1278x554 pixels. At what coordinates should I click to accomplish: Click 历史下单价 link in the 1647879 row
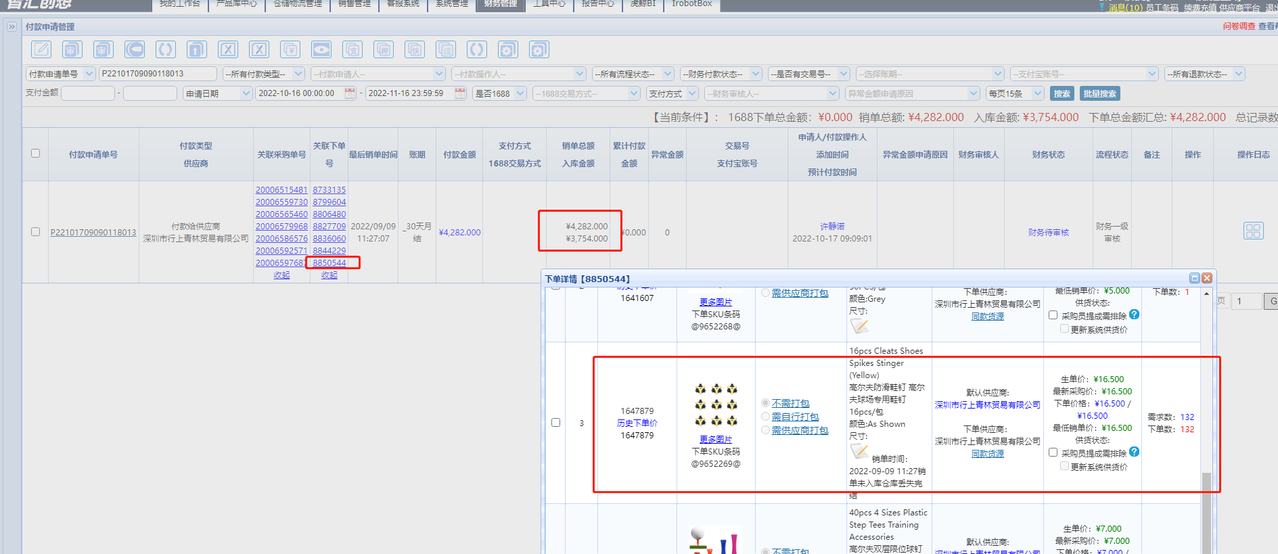[637, 423]
